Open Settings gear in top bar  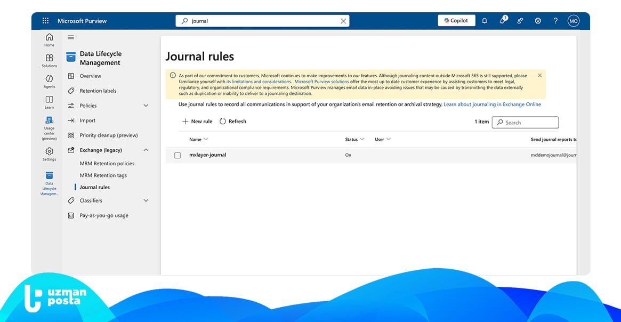tap(538, 21)
